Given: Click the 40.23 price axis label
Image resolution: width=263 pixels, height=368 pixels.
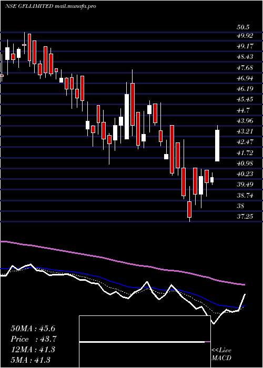Looking at the screenshot, I should pos(245,173).
